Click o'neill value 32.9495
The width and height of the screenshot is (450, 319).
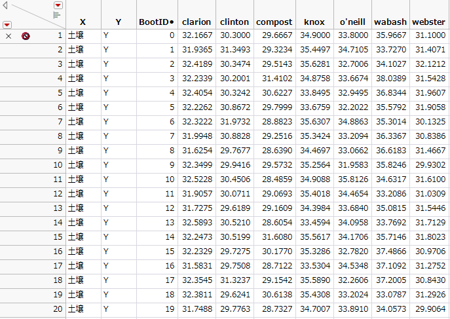tap(353, 93)
